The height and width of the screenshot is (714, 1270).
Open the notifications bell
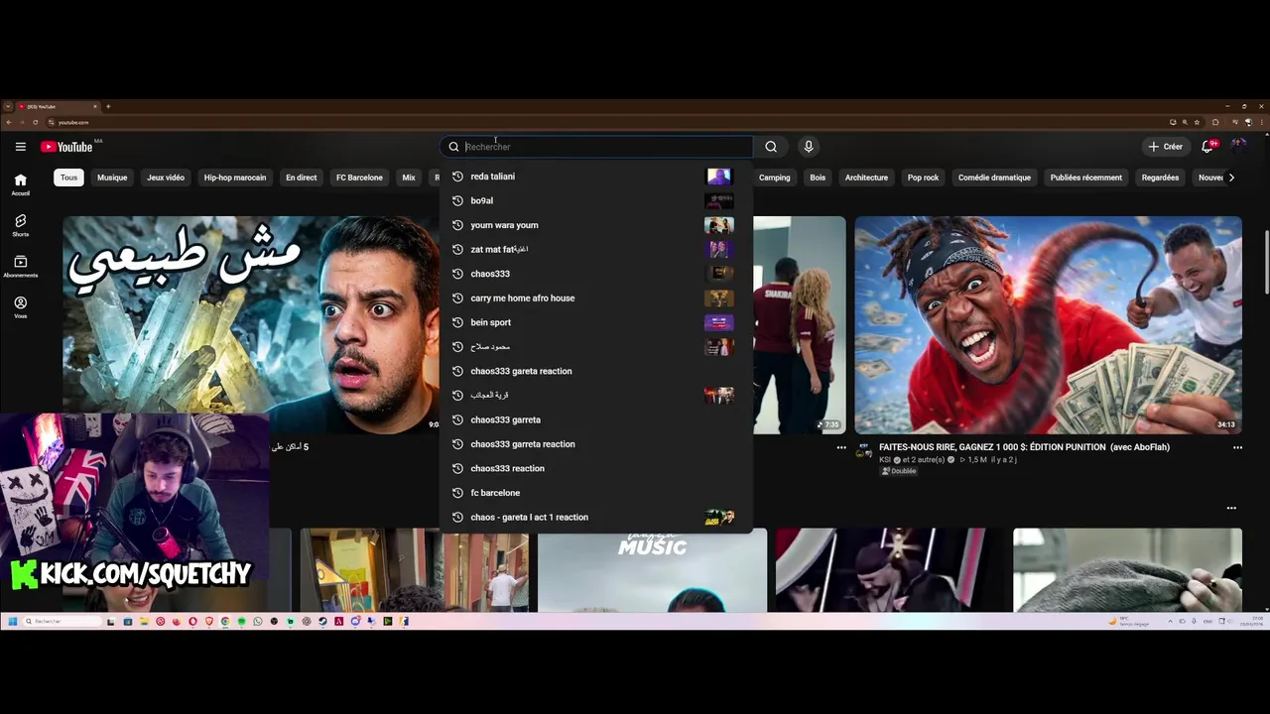tap(1207, 147)
